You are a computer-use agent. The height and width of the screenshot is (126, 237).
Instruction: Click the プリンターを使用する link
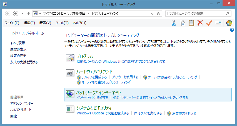tap(125, 77)
